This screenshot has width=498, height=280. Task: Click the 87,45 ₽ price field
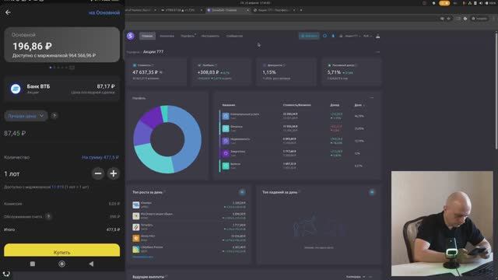coord(62,133)
